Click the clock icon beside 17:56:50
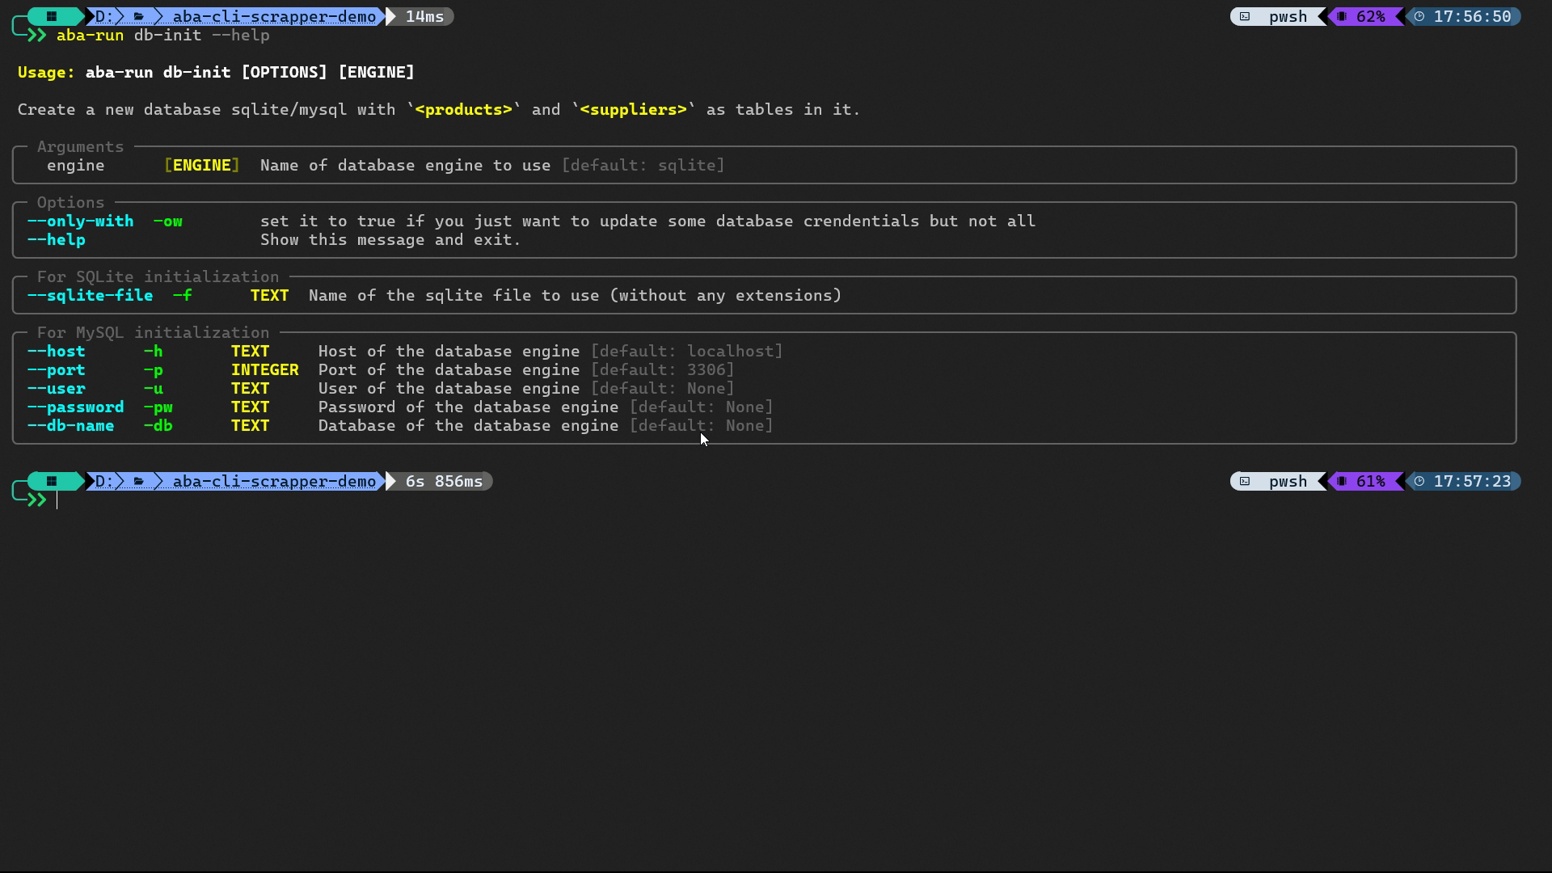This screenshot has width=1552, height=873. 1419,16
